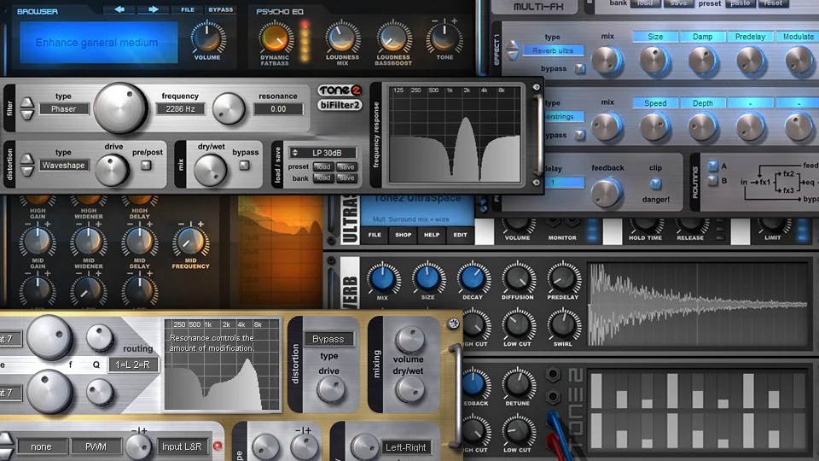Adjust effect 1 mix knob
Viewport: 819px width, 461px height.
click(607, 60)
